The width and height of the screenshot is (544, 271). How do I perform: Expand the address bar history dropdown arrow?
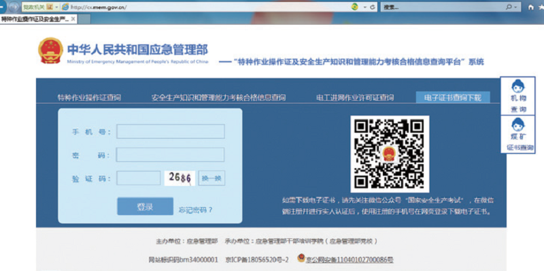point(365,7)
